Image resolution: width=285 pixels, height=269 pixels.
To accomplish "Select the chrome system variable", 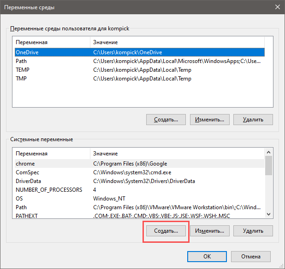I will pos(140,164).
